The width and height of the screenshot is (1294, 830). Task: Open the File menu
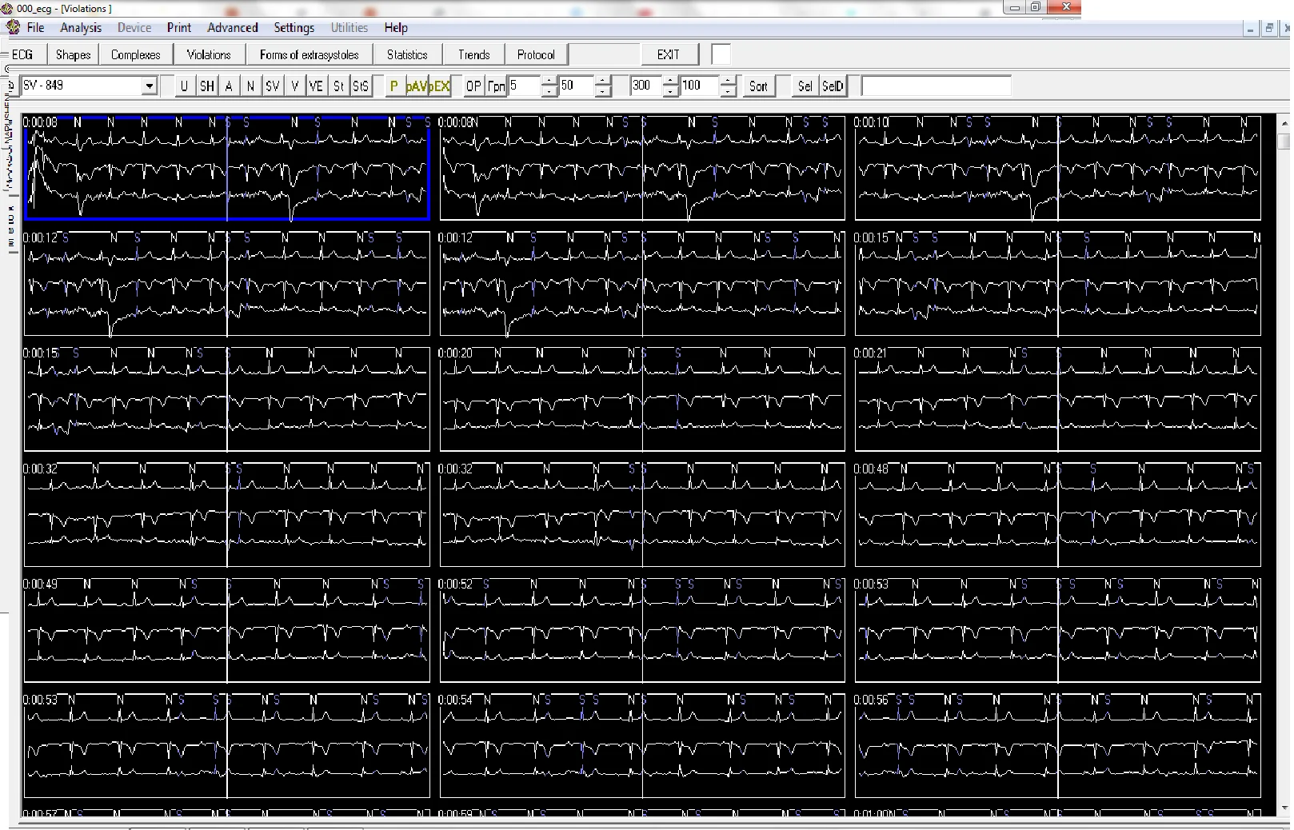[x=35, y=27]
